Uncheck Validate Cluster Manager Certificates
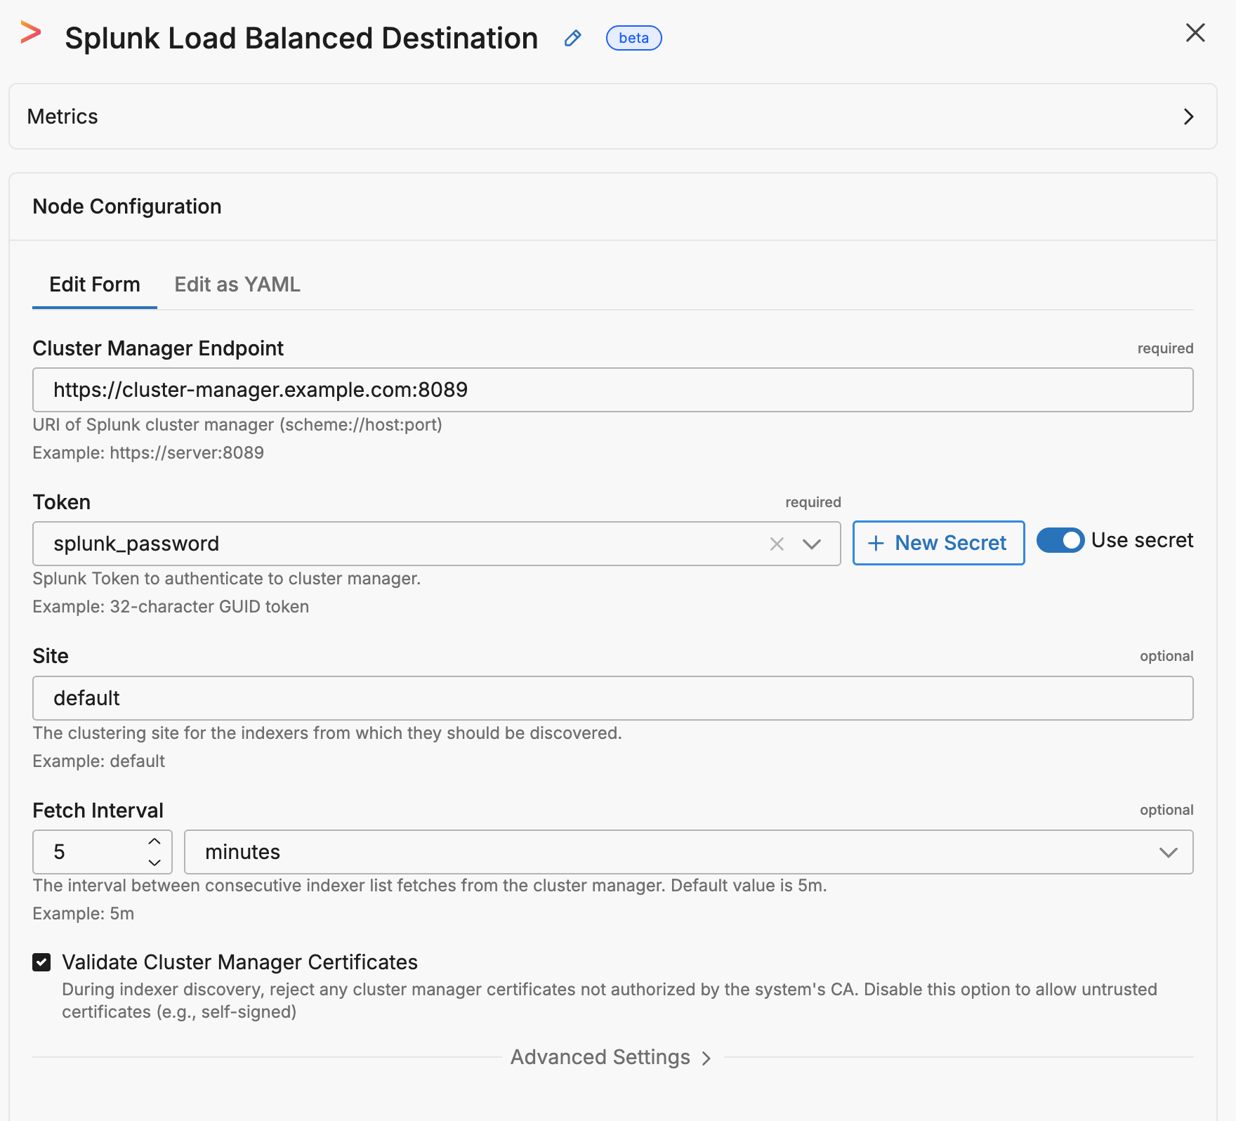This screenshot has height=1121, width=1236. click(41, 962)
